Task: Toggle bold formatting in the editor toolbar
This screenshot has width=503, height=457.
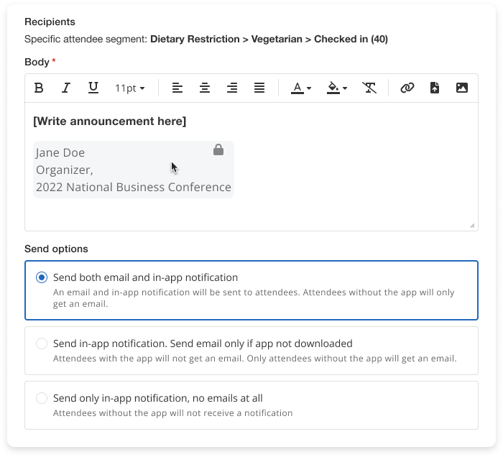Action: point(40,88)
